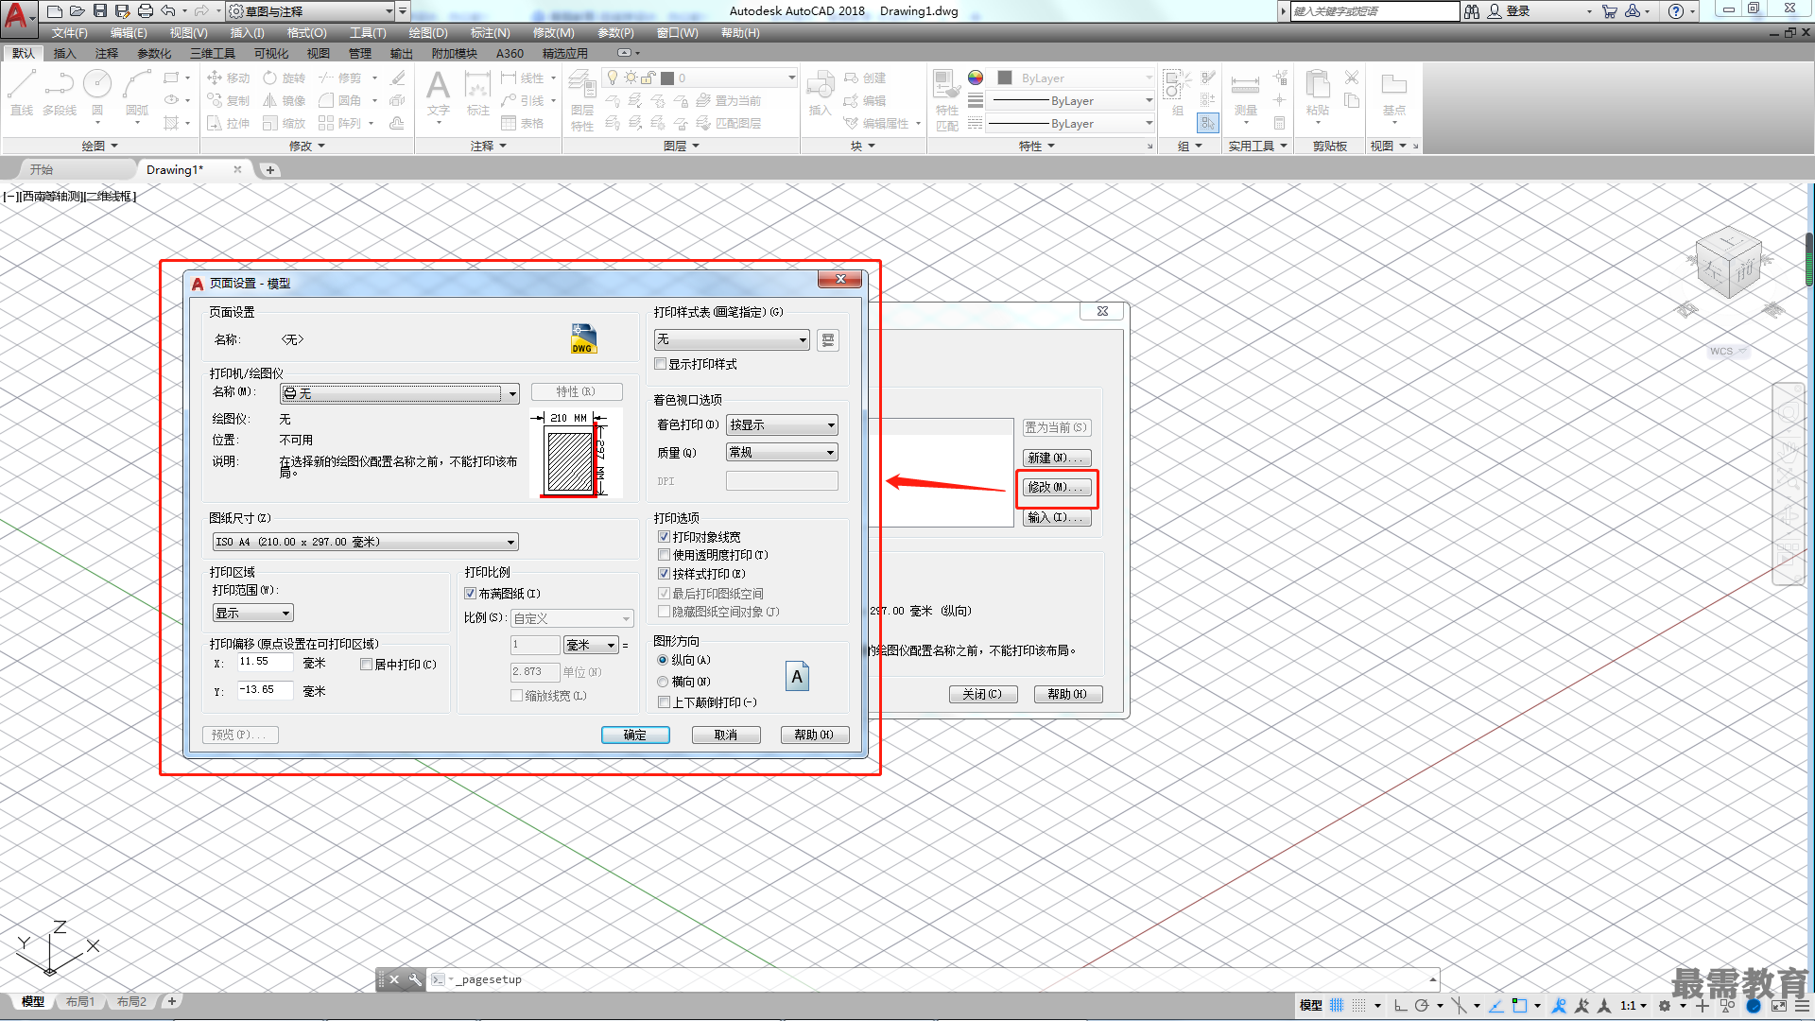Viewport: 1815px width, 1021px height.
Task: Click the Paste (粘贴) icon
Action: (x=1317, y=93)
